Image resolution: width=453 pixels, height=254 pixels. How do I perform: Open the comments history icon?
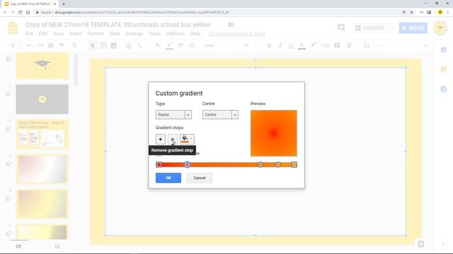[x=341, y=28]
